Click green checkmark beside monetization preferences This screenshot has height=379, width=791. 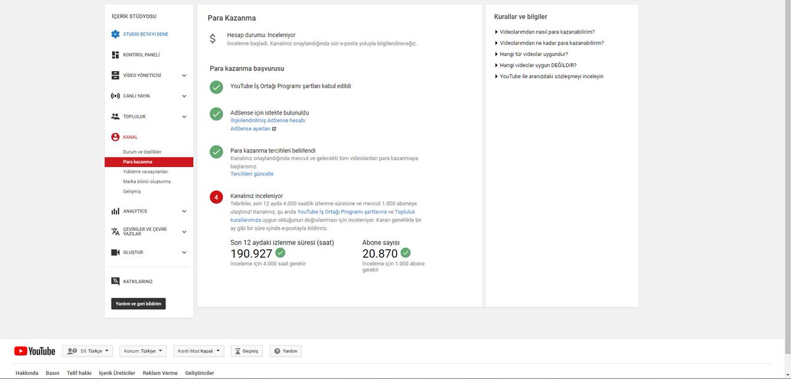click(x=216, y=152)
